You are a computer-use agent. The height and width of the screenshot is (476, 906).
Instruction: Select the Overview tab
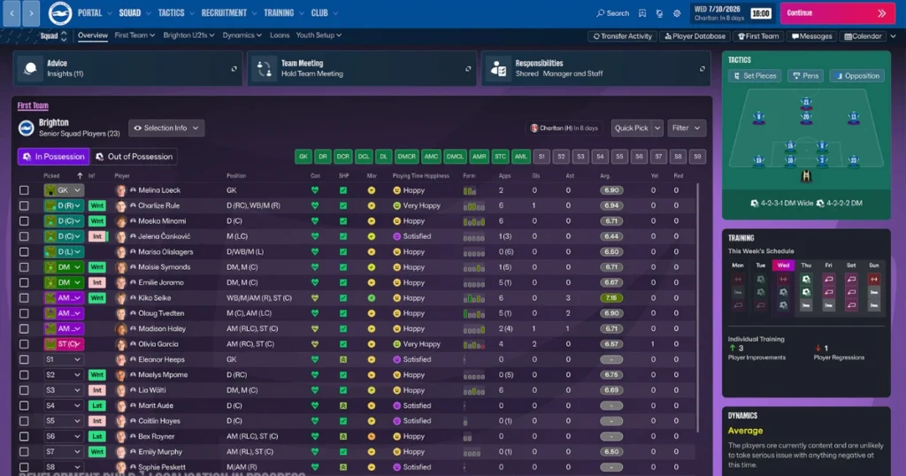(92, 35)
